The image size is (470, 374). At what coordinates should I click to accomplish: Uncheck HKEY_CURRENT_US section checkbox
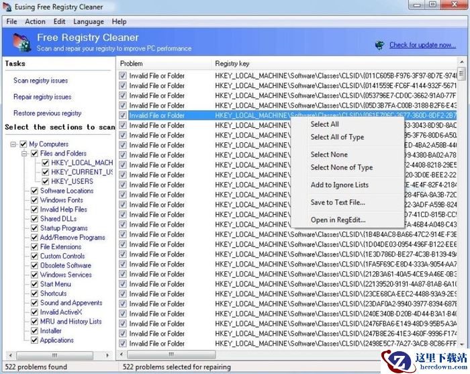[45, 172]
